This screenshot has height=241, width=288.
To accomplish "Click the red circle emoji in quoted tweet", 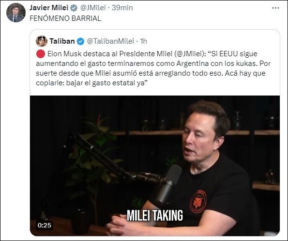I will [41, 54].
